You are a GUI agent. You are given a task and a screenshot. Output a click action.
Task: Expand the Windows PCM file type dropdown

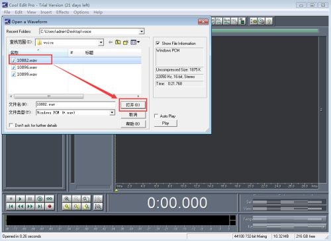pos(113,113)
